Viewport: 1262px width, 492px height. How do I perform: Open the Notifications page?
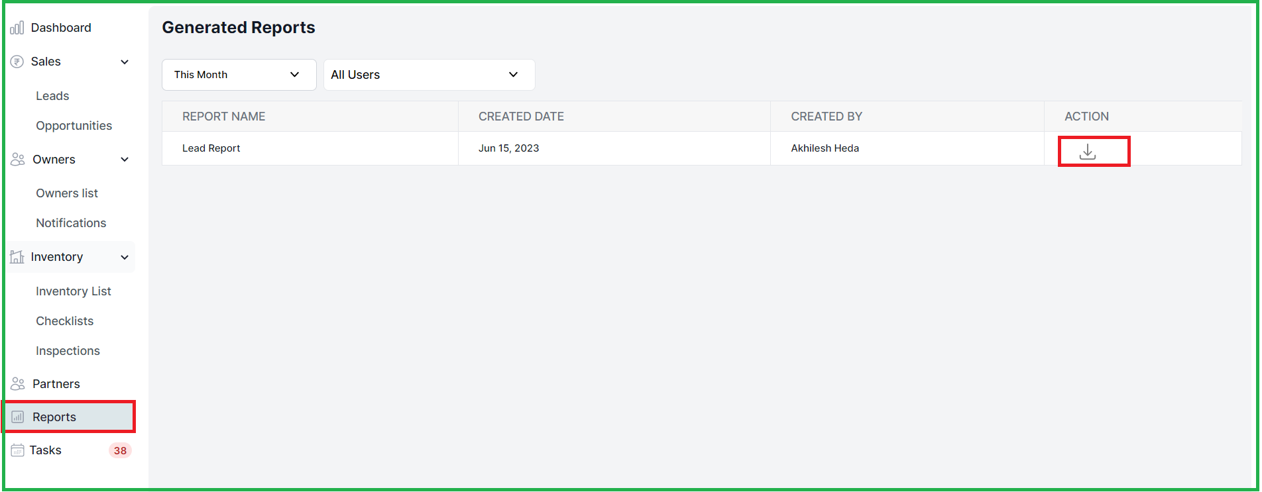(71, 223)
